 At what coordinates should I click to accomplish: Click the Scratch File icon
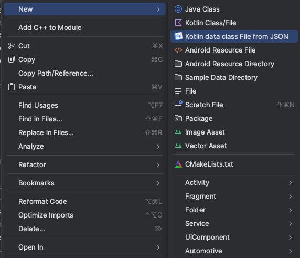(178, 105)
